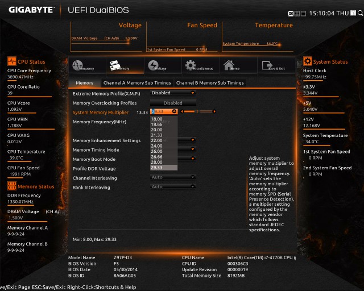
Task: Collapse the System Memory Multiplier combo box
Action: pyautogui.click(x=175, y=111)
